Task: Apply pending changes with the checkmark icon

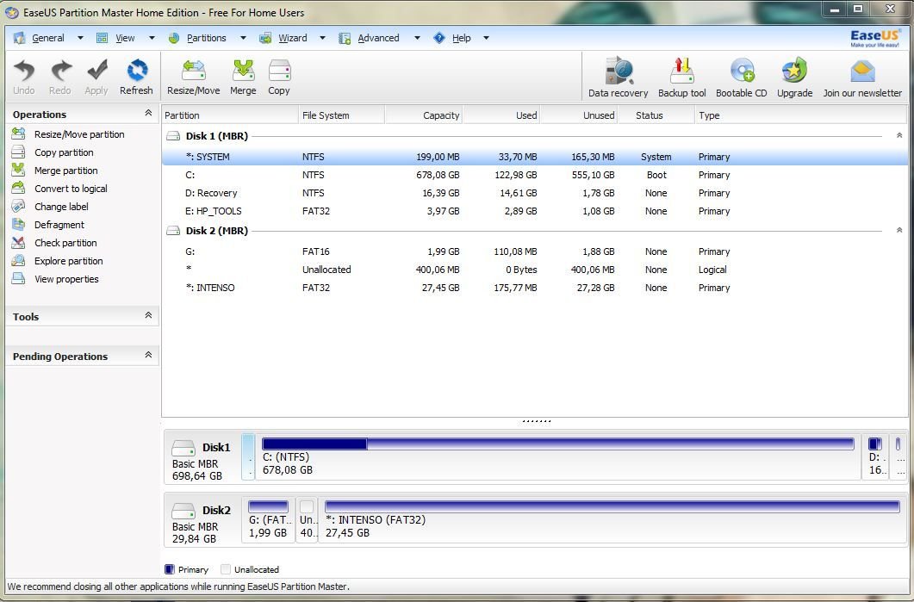Action: [96, 71]
